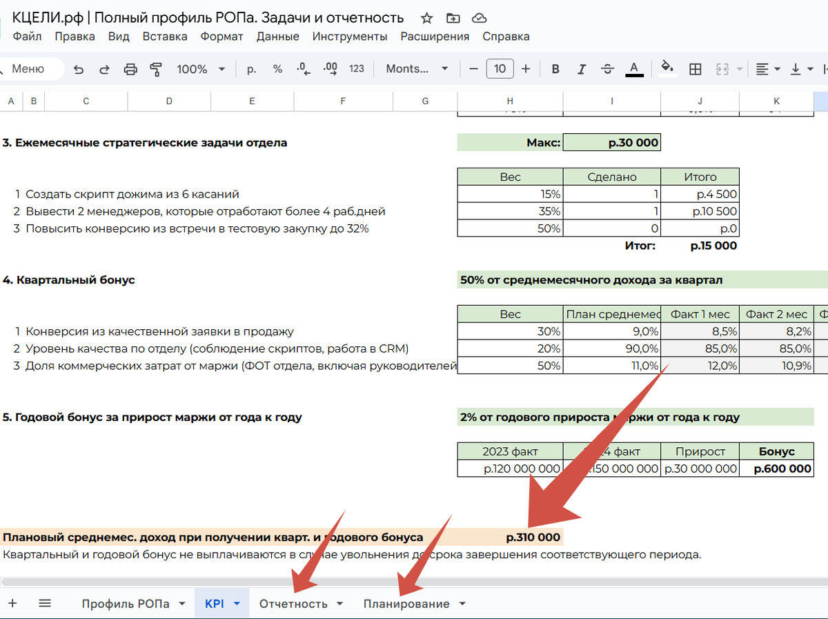Screen dimensions: 828x619
Task: Activate the paint format roller tool
Action: click(x=156, y=69)
